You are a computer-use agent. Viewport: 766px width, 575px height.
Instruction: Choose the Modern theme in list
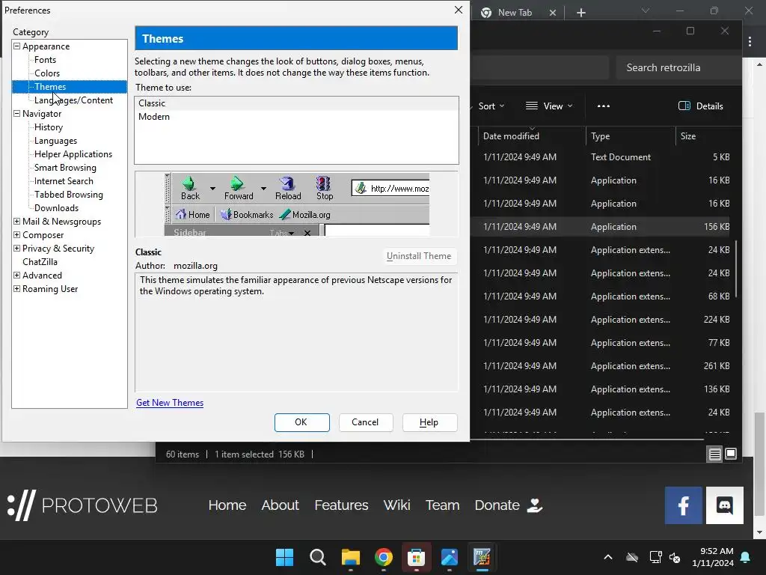click(x=296, y=117)
